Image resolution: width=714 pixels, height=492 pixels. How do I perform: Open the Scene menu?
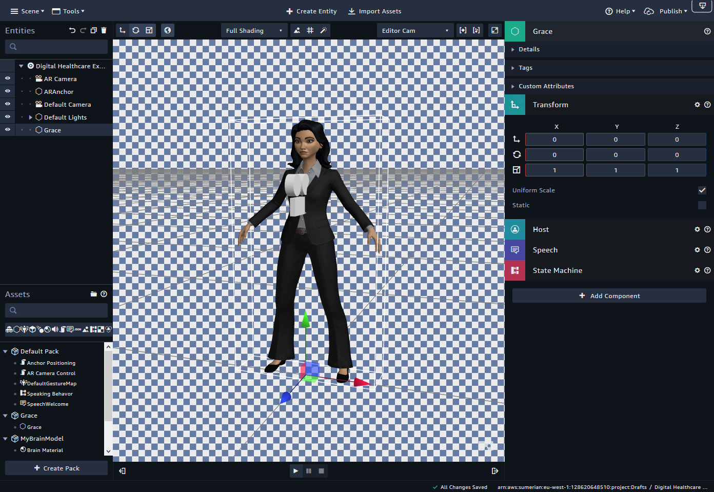pos(27,11)
